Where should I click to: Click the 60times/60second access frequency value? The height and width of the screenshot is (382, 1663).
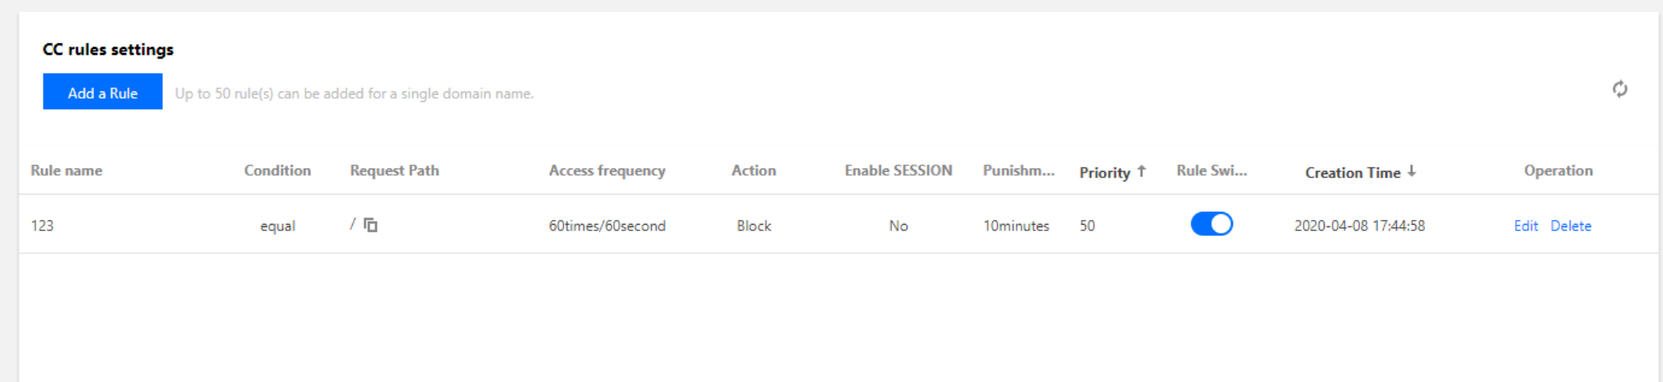click(607, 226)
